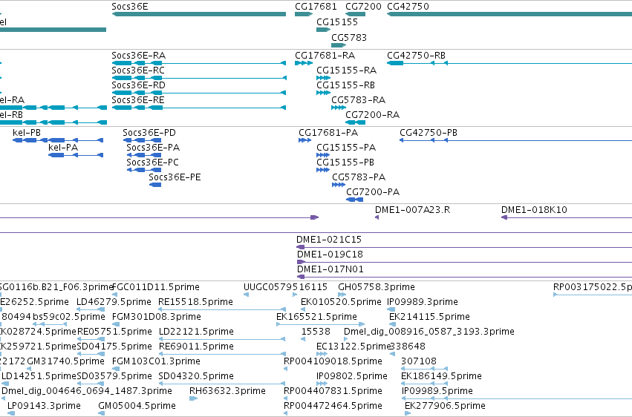The height and width of the screenshot is (417, 632).
Task: Click EST RE69011.5prime
Action: point(223,354)
